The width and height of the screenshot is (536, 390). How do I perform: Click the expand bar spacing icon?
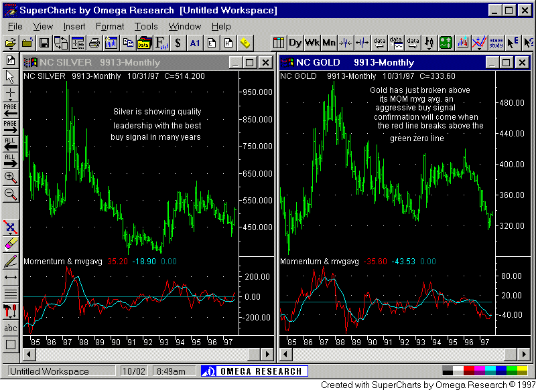click(x=362, y=43)
